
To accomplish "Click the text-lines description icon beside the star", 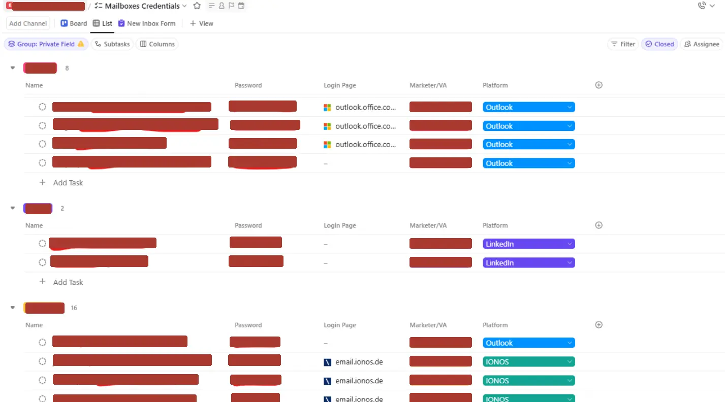I will 212,6.
